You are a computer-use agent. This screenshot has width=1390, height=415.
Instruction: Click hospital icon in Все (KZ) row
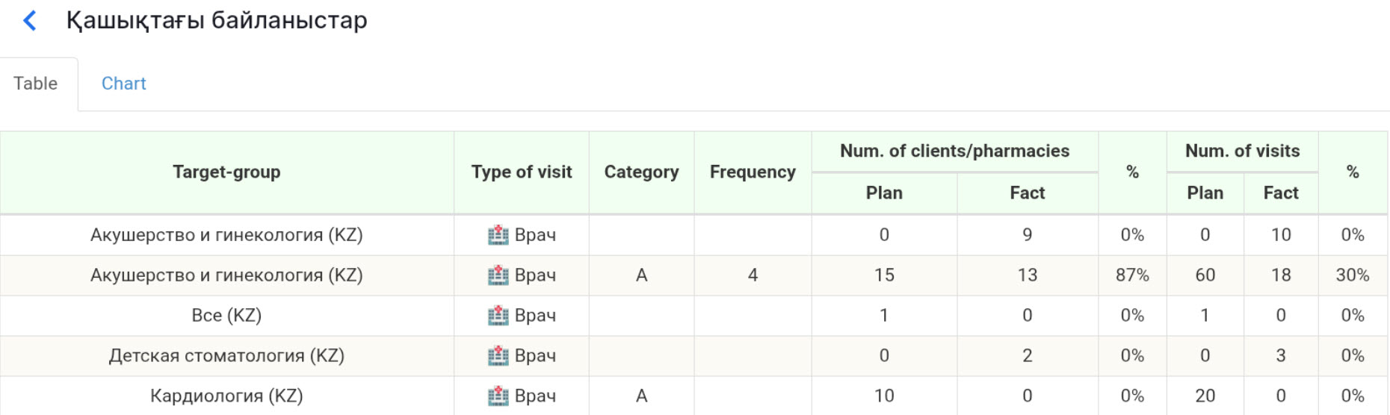coord(498,316)
